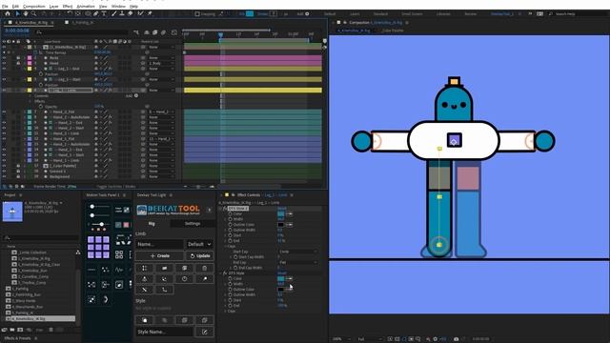Toggle stopwatch on first Position property
Screen dimensions: 610x343
click(41, 74)
